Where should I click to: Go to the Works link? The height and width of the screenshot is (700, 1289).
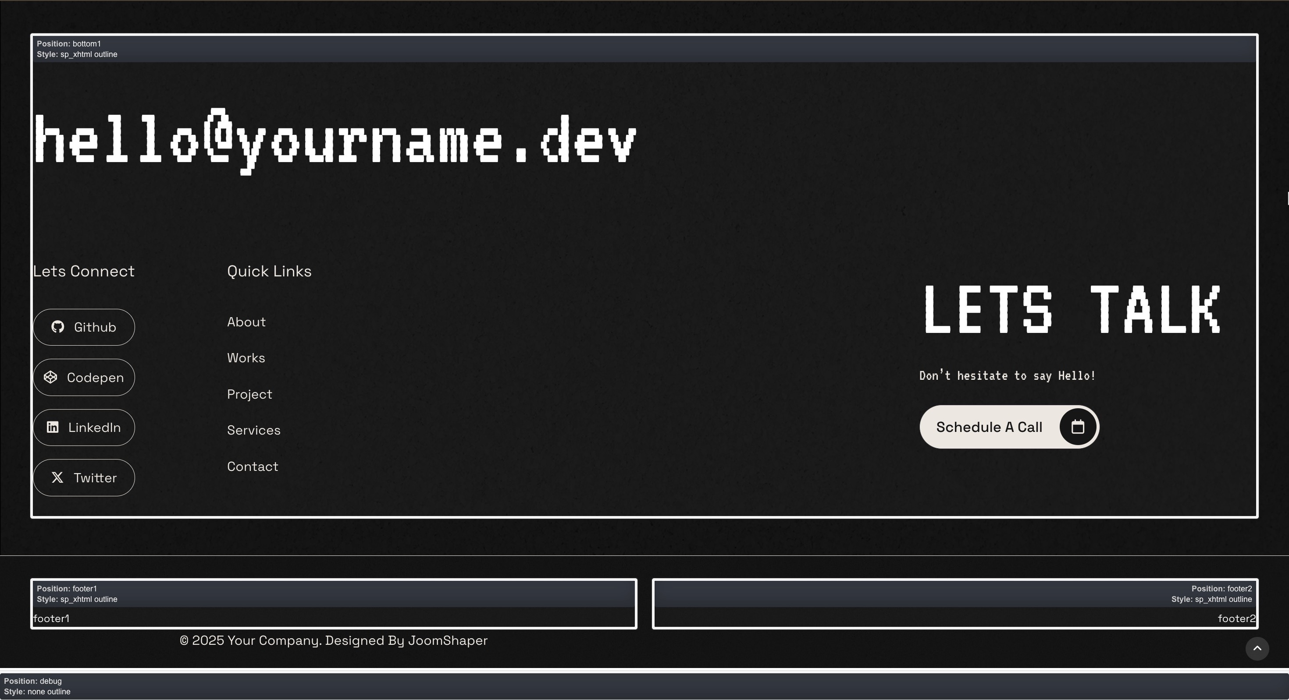tap(246, 358)
